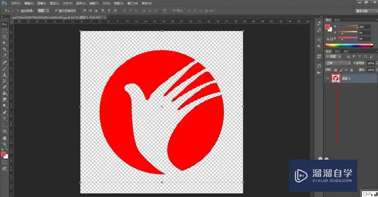This screenshot has width=378, height=197.
Task: Select the Horizontal Type tool
Action: pyautogui.click(x=5, y=119)
